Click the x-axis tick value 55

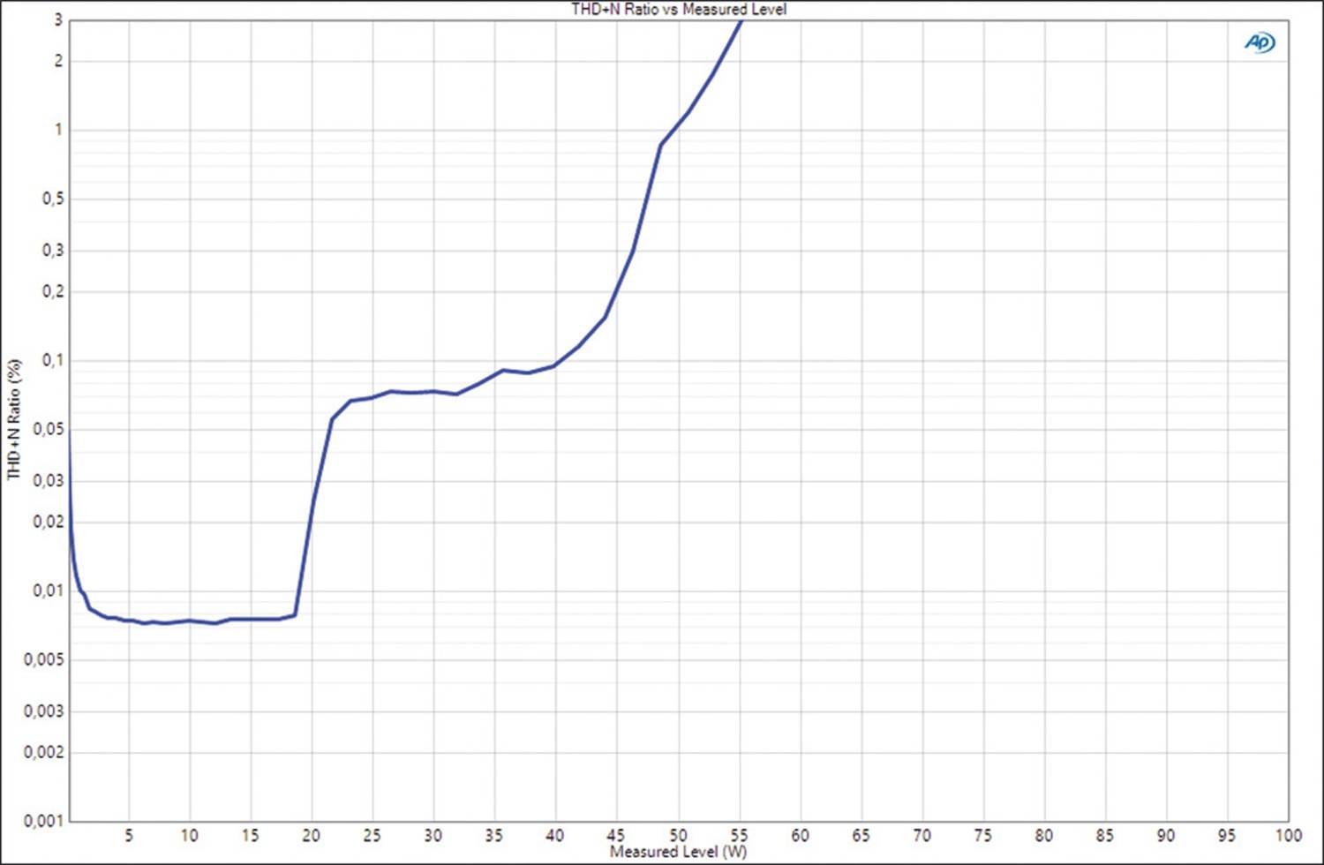739,835
